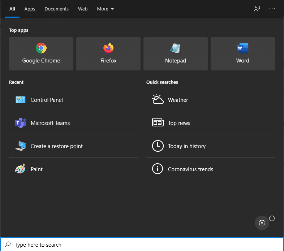Select the Web search tab
The image size is (284, 251).
point(83,9)
